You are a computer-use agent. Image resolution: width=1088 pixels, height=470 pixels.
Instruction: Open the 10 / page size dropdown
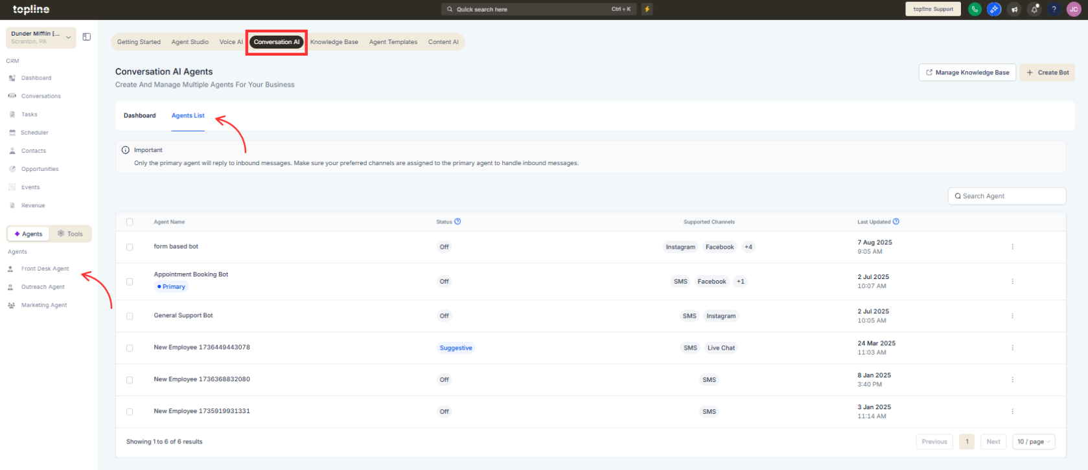tap(1034, 442)
